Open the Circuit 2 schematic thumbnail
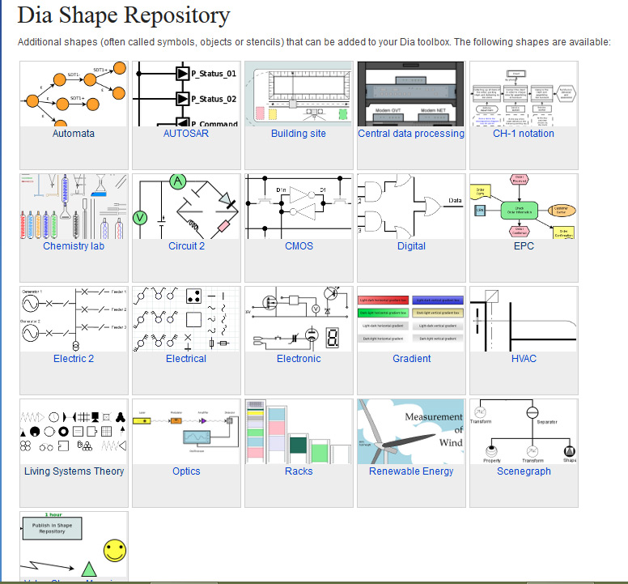The width and height of the screenshot is (628, 584). (x=186, y=207)
